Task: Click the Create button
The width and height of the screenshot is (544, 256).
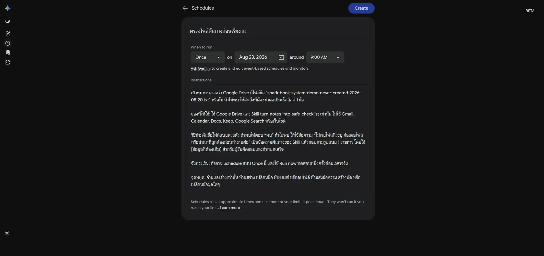Action: [x=361, y=8]
